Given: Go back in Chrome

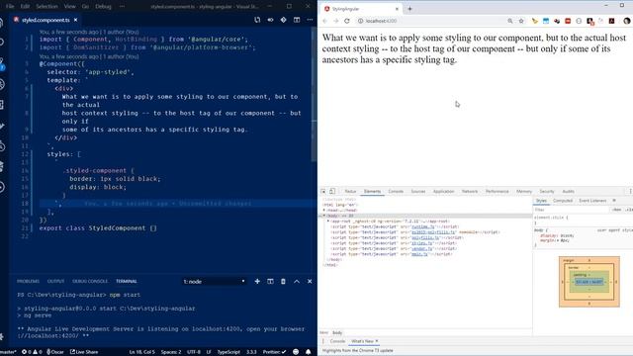Looking at the screenshot, I should (325, 21).
